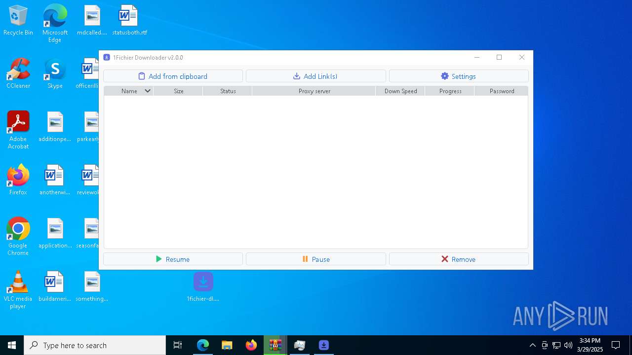
Task: Open Task View from taskbar
Action: (x=178, y=345)
